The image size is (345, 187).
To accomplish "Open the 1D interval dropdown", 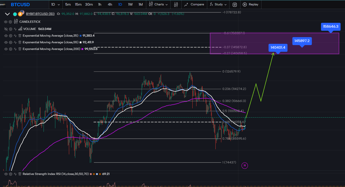I will (x=56, y=4).
